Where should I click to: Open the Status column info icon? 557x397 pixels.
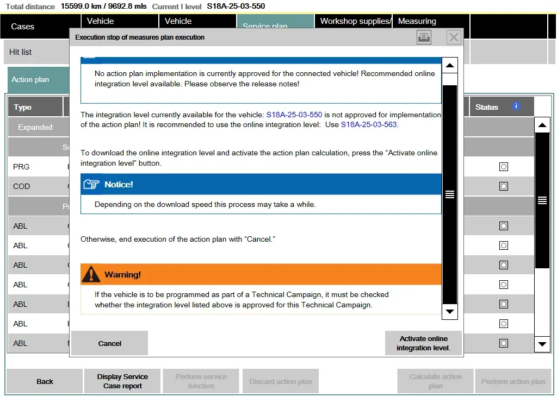click(516, 106)
